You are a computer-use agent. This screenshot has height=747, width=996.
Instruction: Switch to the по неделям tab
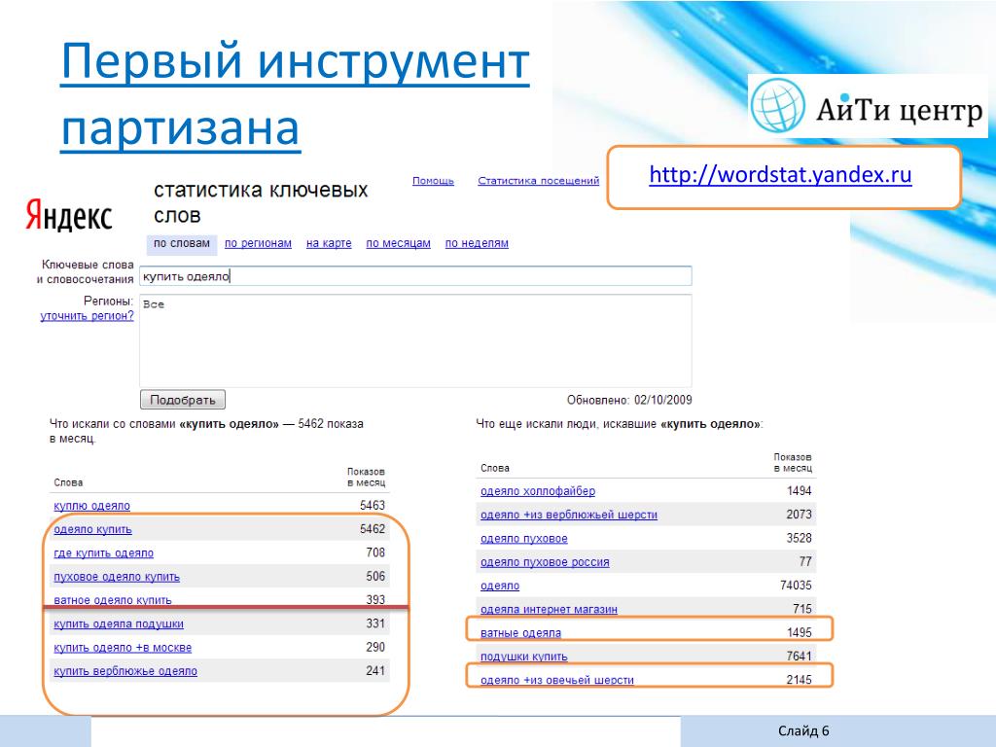point(477,243)
